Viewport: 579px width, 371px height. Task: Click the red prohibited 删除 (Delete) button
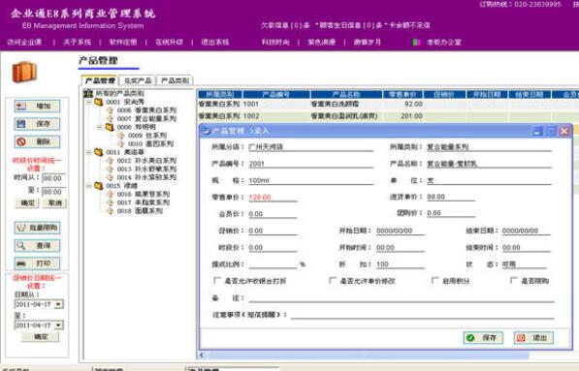37,141
